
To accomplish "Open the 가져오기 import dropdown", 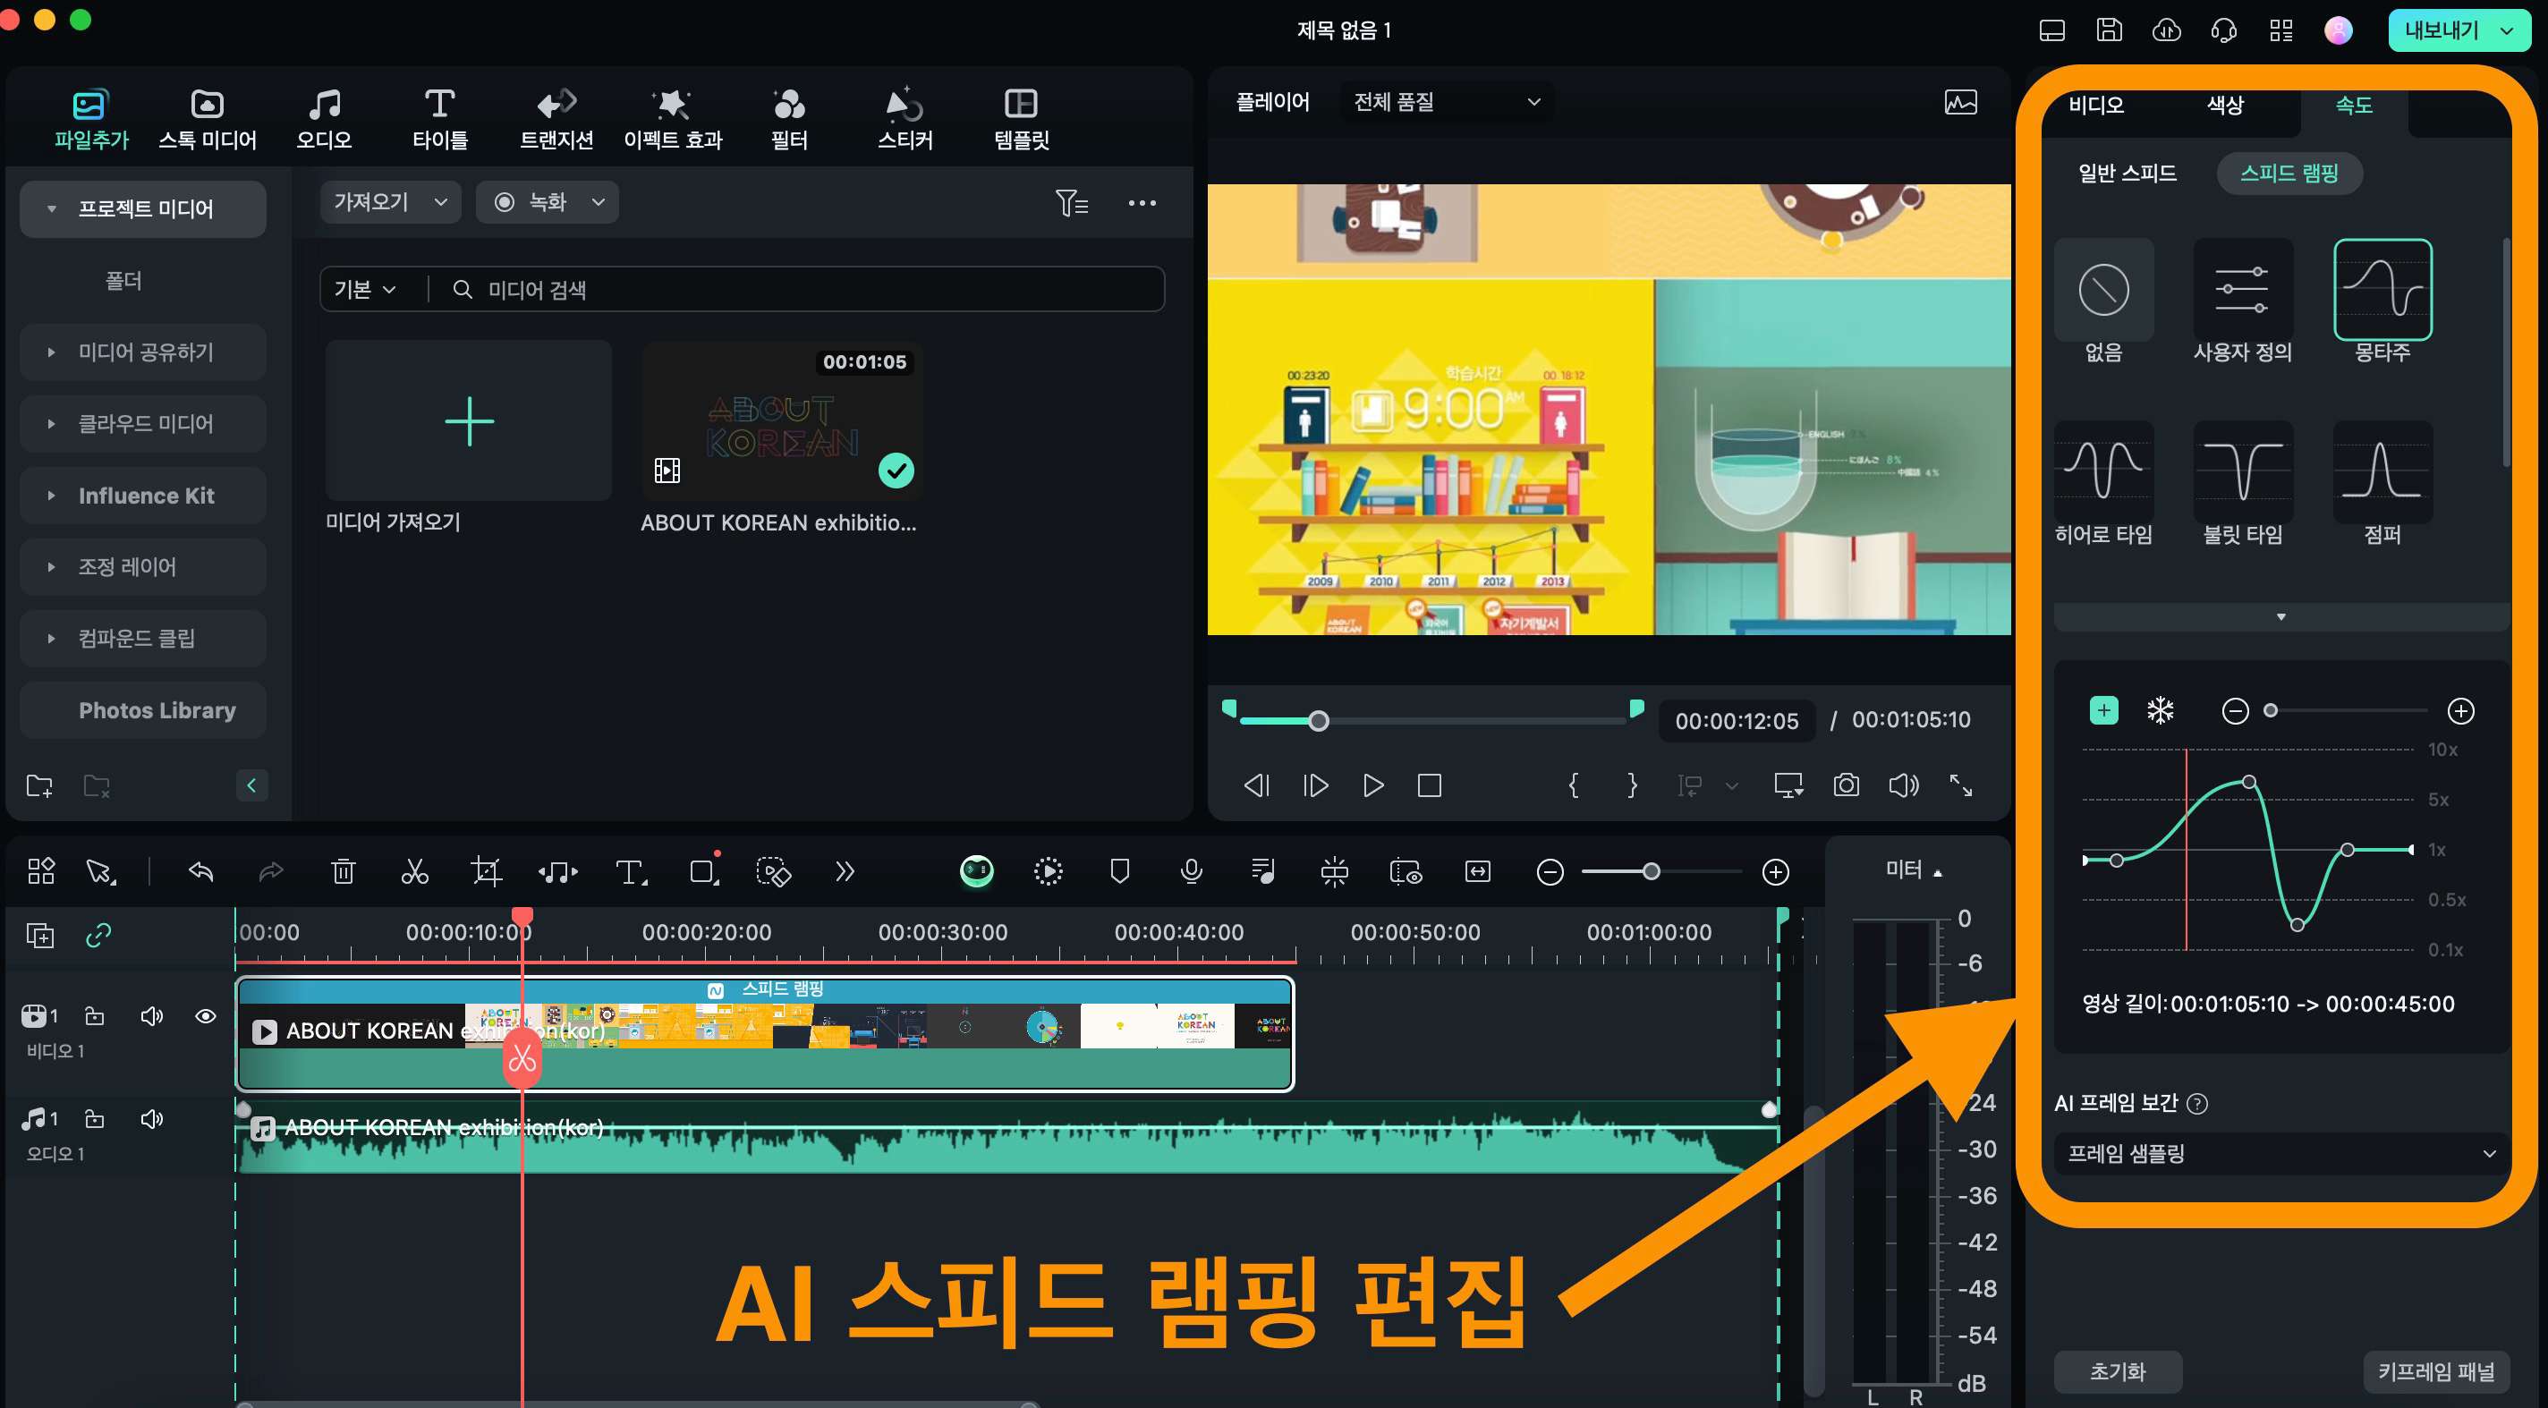I will 390,201.
